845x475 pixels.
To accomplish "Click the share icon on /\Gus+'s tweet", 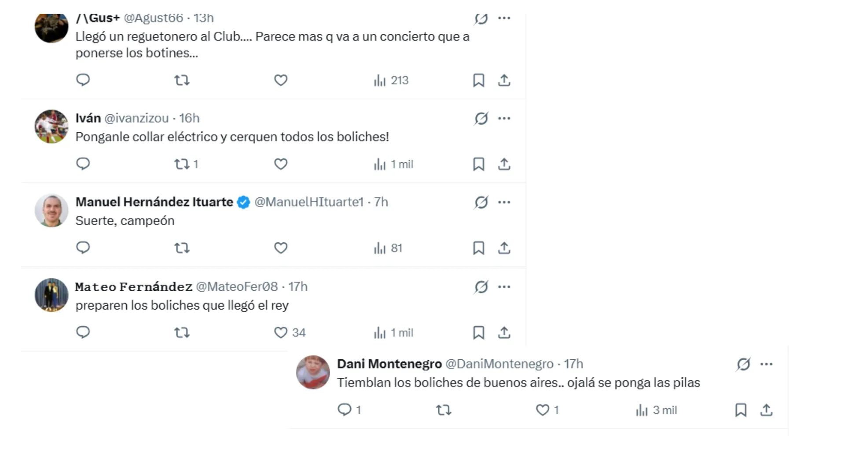I will pos(504,80).
